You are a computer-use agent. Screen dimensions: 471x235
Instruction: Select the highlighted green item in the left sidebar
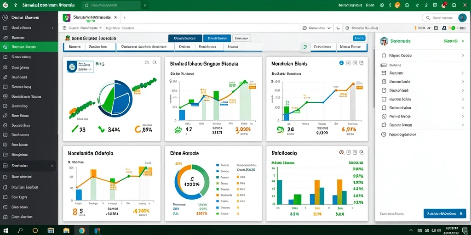click(x=29, y=47)
